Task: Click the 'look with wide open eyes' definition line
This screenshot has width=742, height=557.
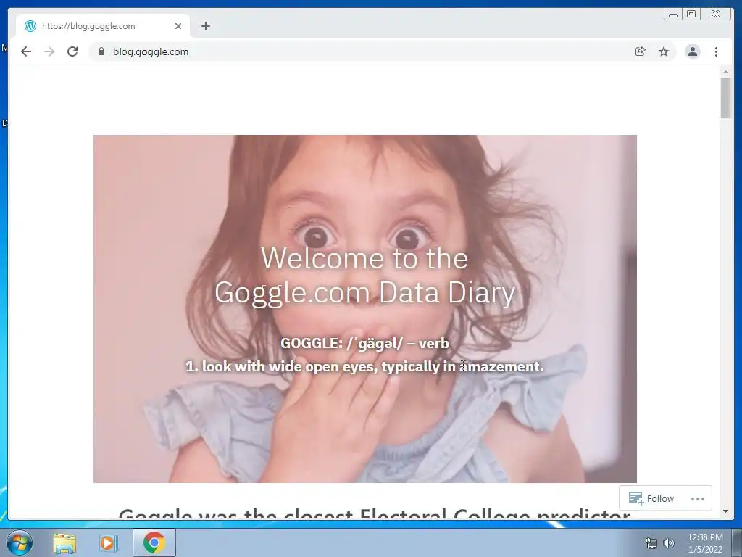Action: [365, 366]
